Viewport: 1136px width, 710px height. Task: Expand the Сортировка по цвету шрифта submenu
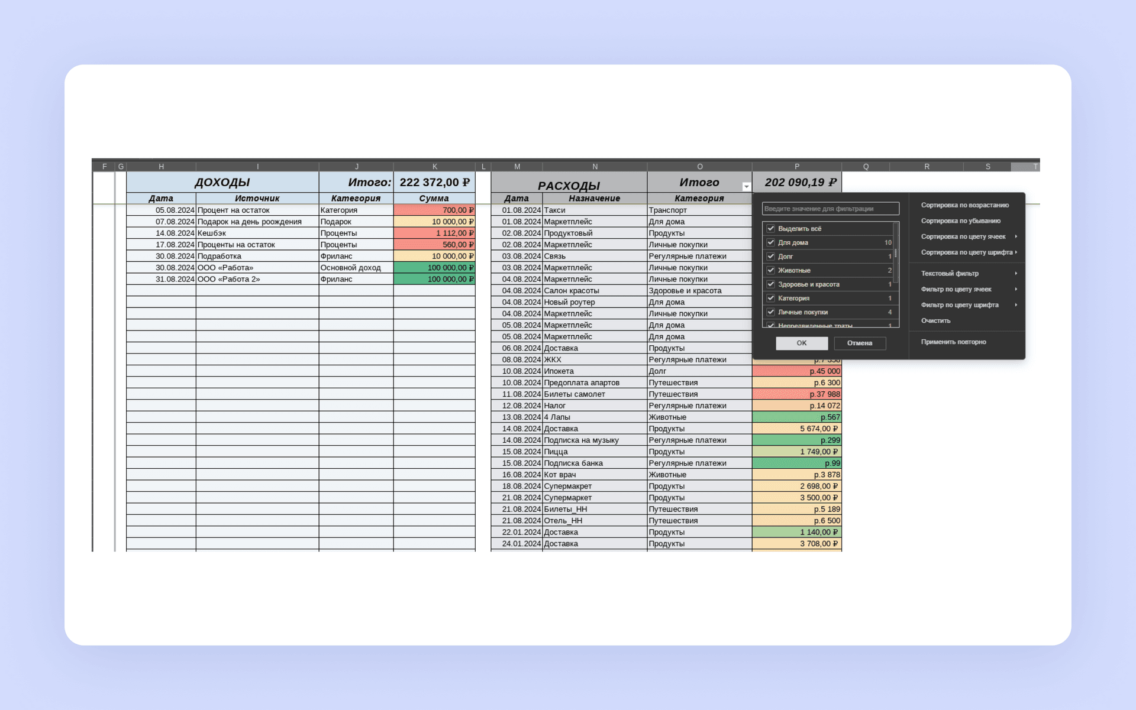[968, 252]
